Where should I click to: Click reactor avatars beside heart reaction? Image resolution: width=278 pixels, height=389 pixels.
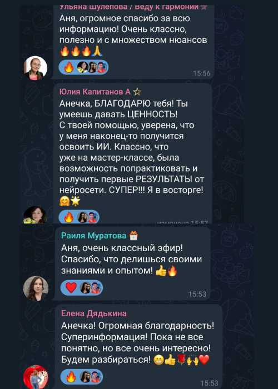click(x=91, y=288)
